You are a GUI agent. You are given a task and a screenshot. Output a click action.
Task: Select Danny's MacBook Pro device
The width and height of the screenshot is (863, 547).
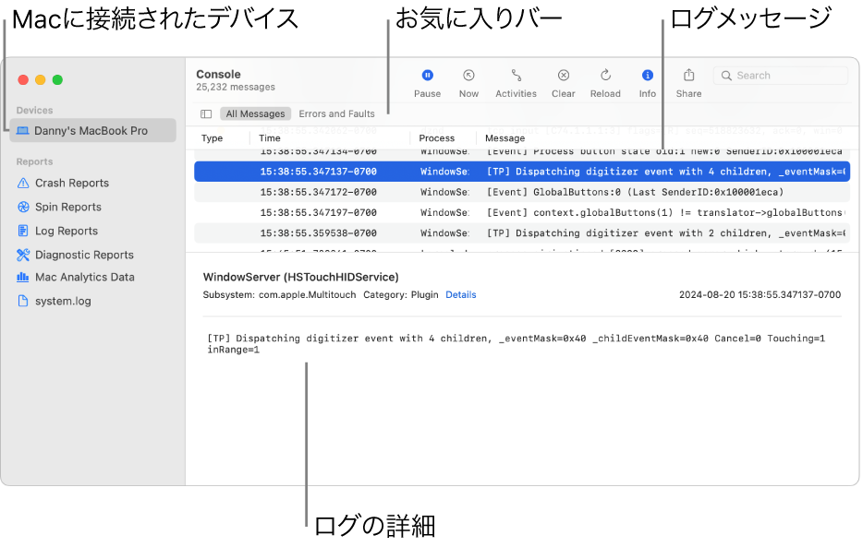point(92,131)
